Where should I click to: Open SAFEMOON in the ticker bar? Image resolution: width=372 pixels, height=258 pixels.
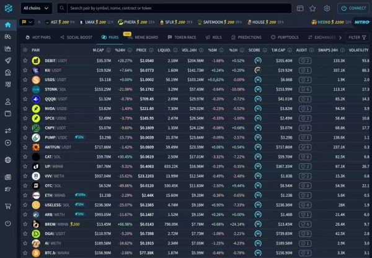click(x=219, y=22)
